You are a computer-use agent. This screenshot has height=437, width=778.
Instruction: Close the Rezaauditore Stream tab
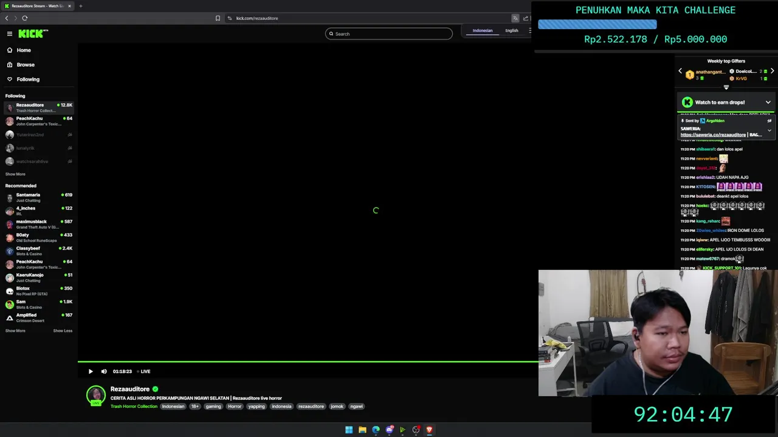click(69, 6)
